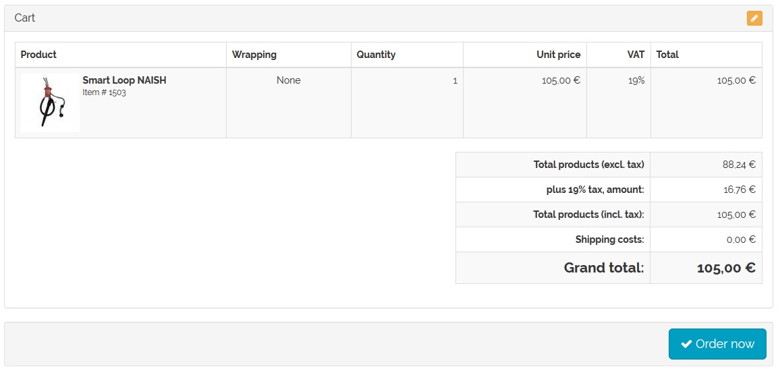Click the Shipping costs row label

(610, 239)
